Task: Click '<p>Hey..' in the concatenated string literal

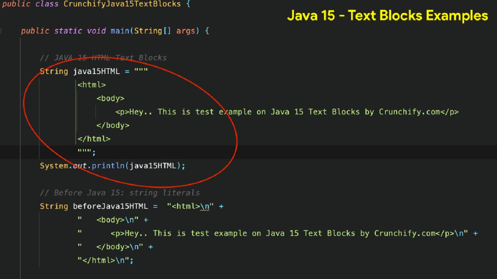Action: tap(129, 233)
